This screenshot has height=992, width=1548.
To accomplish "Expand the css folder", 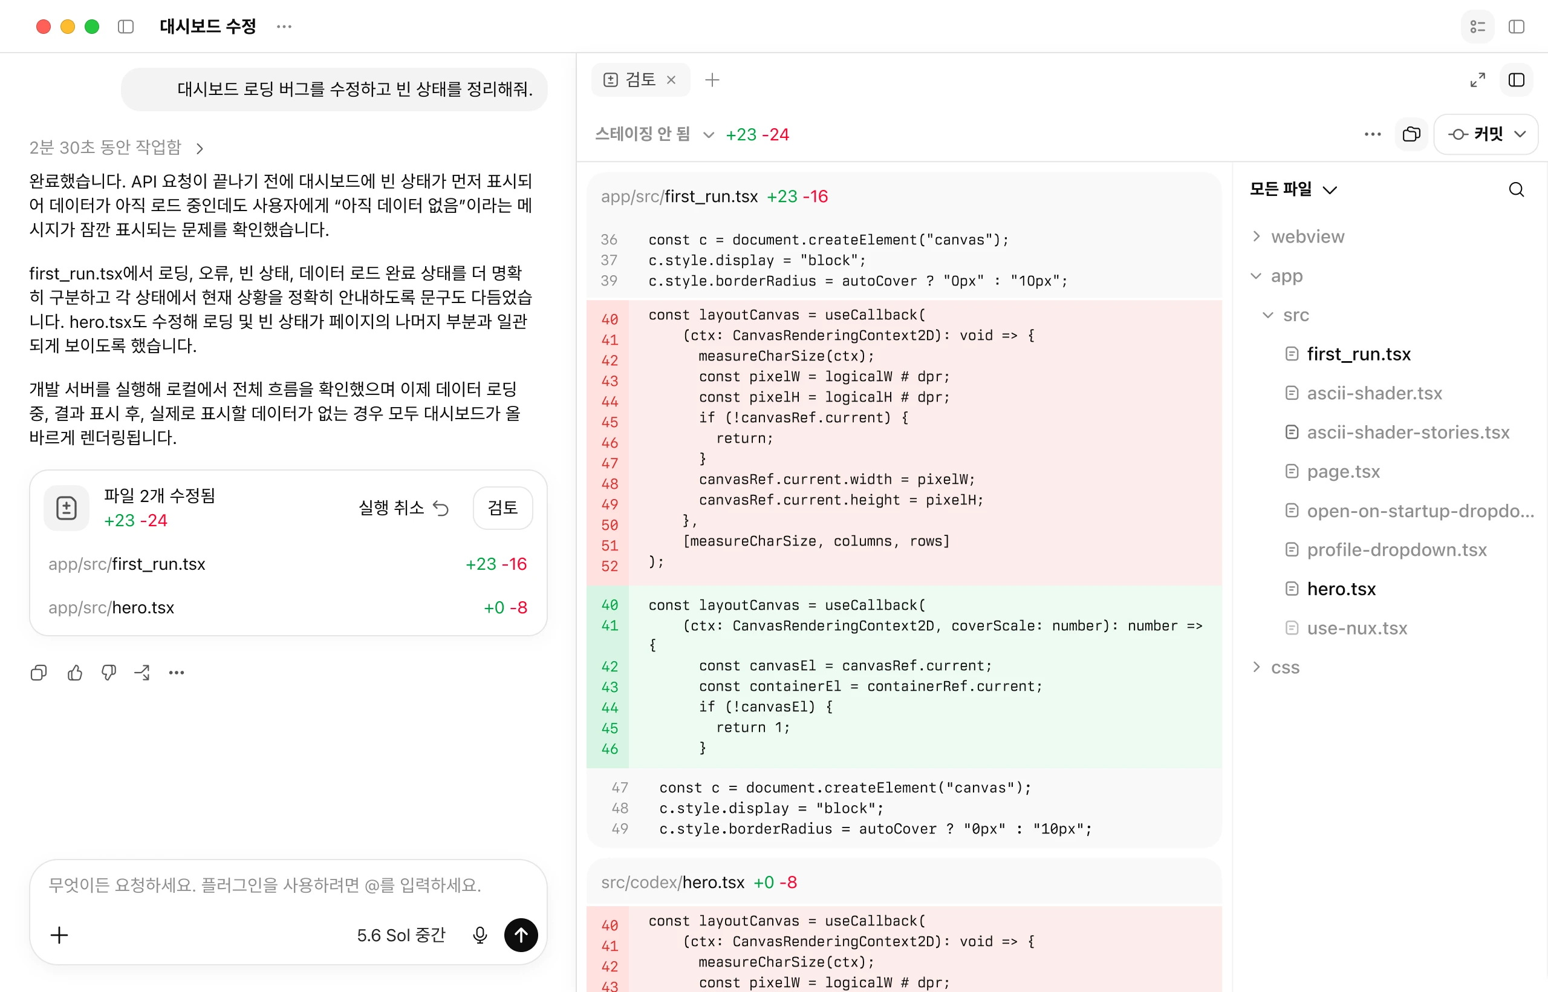I will tap(1276, 667).
